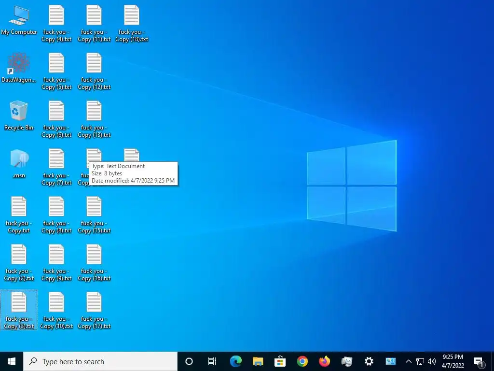Open the monitor graph app in taskbar
Screen dimensions: 494x371
click(346, 361)
